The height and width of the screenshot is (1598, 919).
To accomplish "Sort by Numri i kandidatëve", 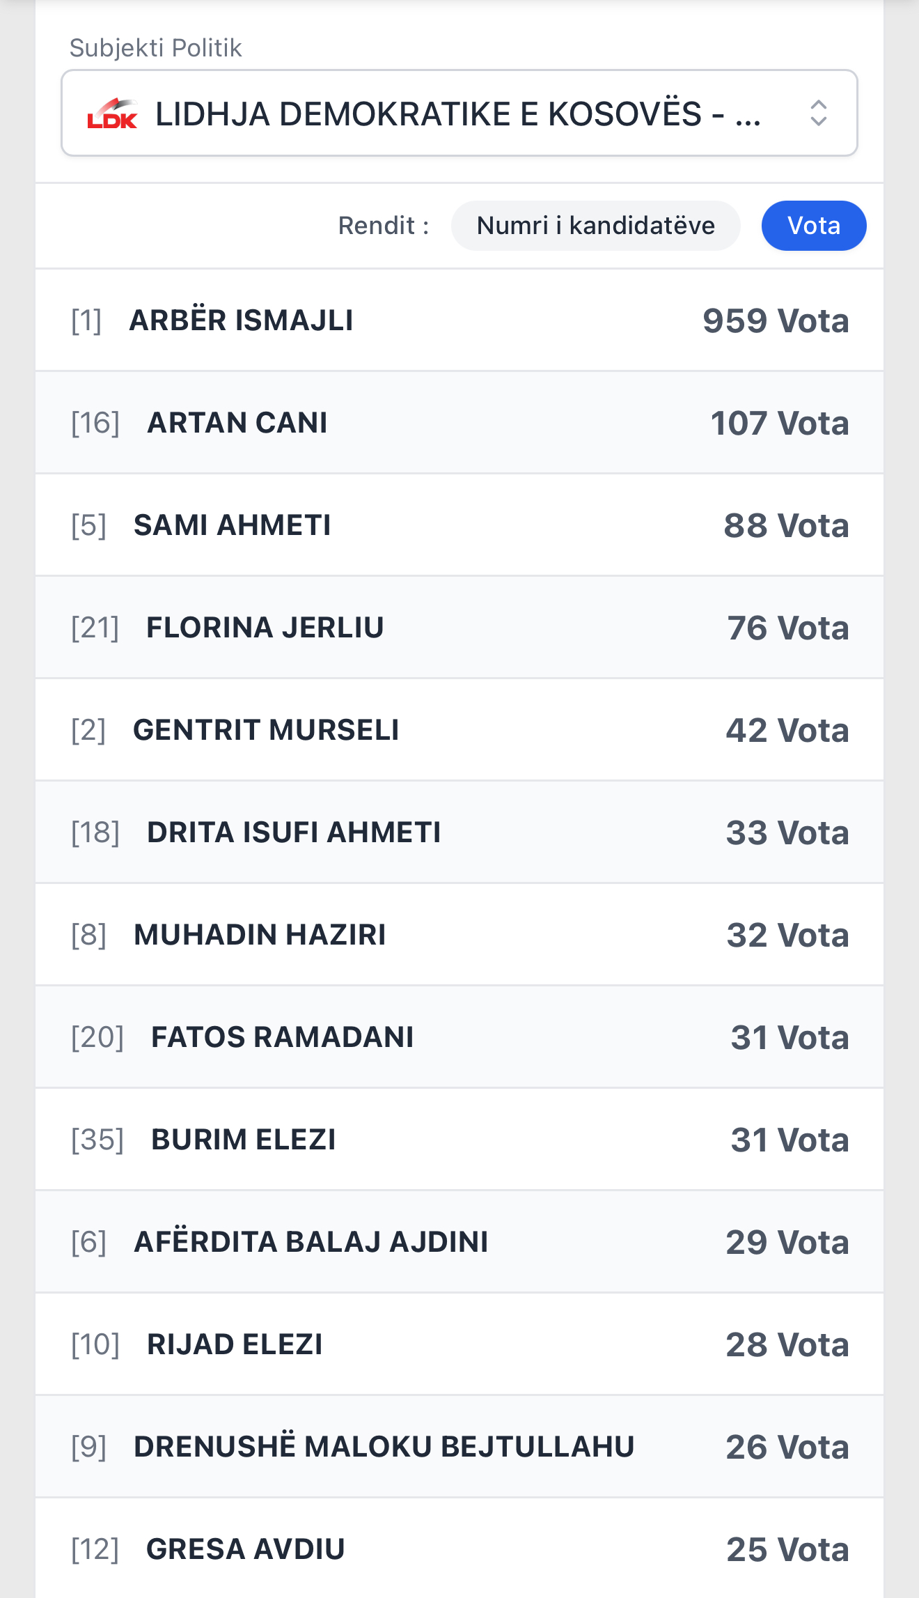I will pyautogui.click(x=595, y=226).
